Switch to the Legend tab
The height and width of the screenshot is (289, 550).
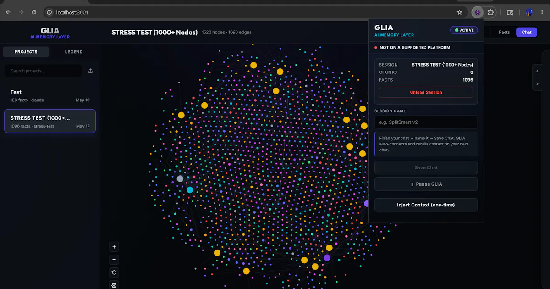(x=74, y=52)
